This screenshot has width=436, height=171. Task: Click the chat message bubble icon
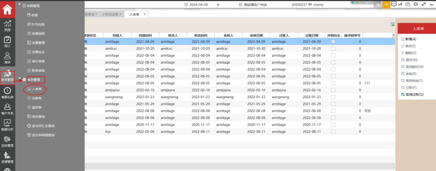pyautogui.click(x=393, y=4)
